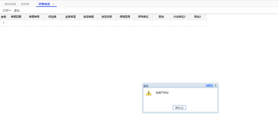278x132 pixels.
Task: Click the 计量单位2 column header
Action: click(179, 17)
